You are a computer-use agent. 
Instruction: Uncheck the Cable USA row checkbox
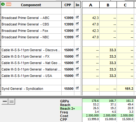tap(77, 75)
